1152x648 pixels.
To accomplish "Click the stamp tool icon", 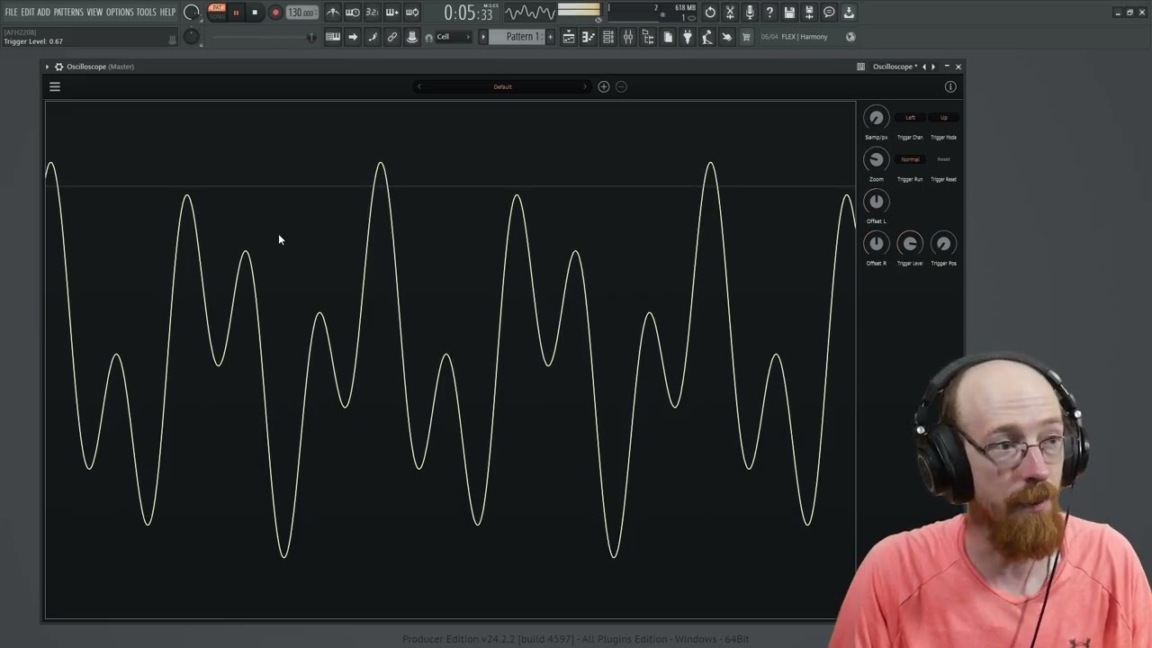I will coord(412,37).
